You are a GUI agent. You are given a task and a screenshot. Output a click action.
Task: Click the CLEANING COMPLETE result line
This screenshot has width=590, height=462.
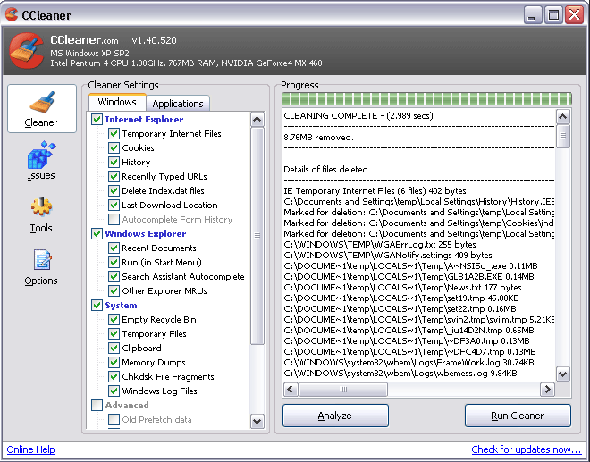[x=358, y=115]
